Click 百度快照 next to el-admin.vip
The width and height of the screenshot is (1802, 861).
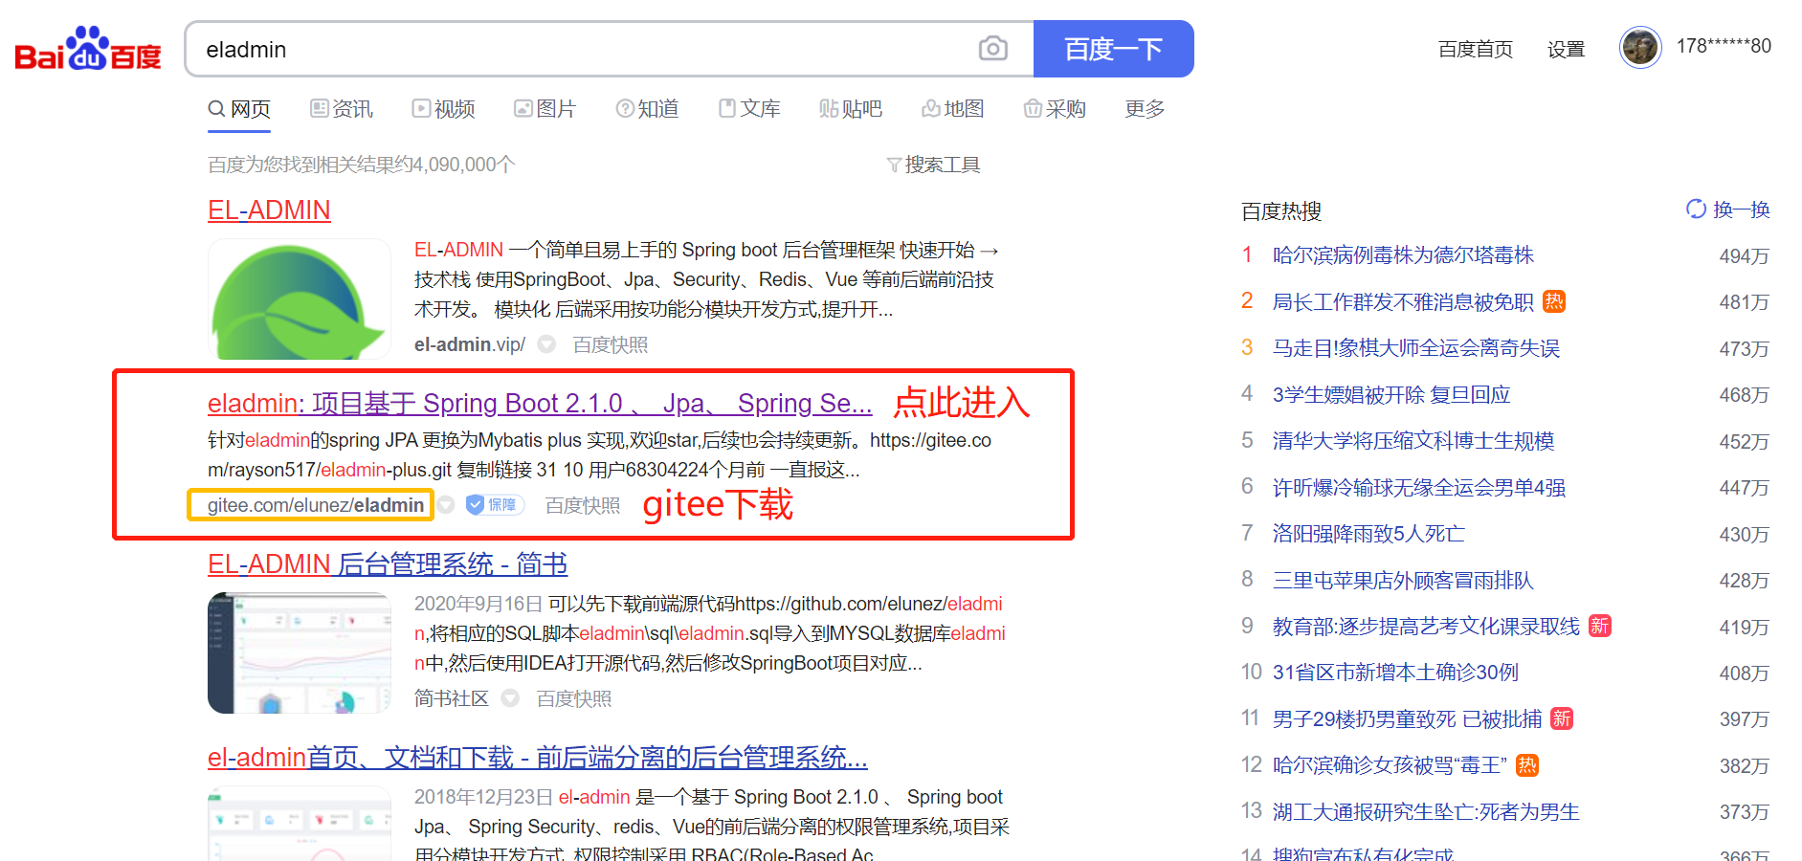pyautogui.click(x=611, y=344)
